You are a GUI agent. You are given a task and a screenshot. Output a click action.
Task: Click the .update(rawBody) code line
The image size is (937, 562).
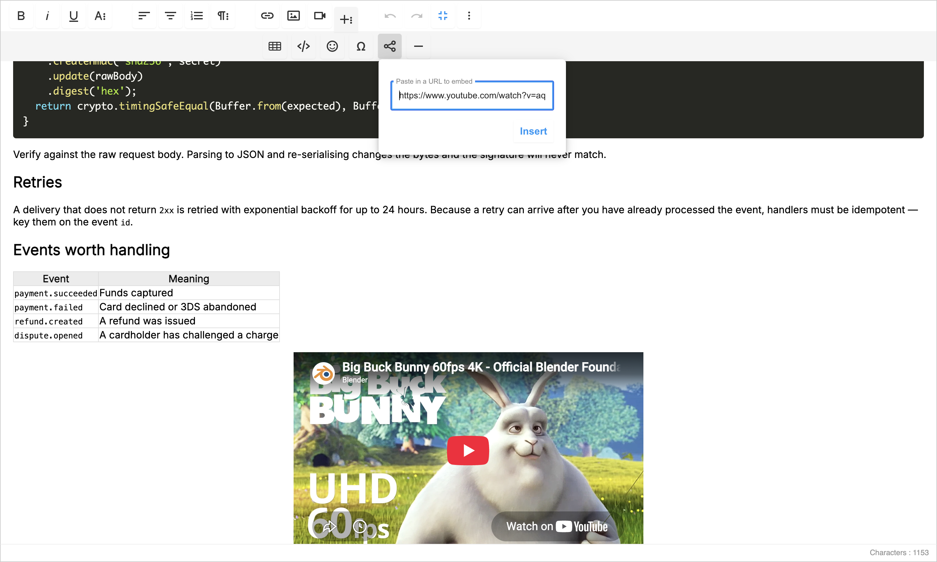pyautogui.click(x=95, y=76)
